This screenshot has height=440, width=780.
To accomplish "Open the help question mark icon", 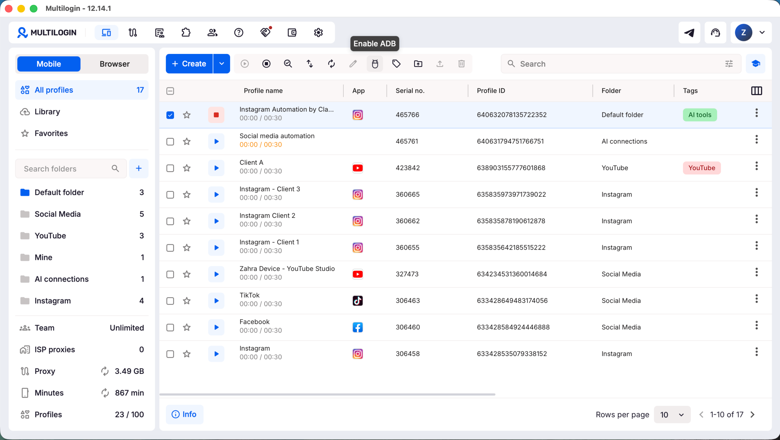I will click(x=239, y=33).
